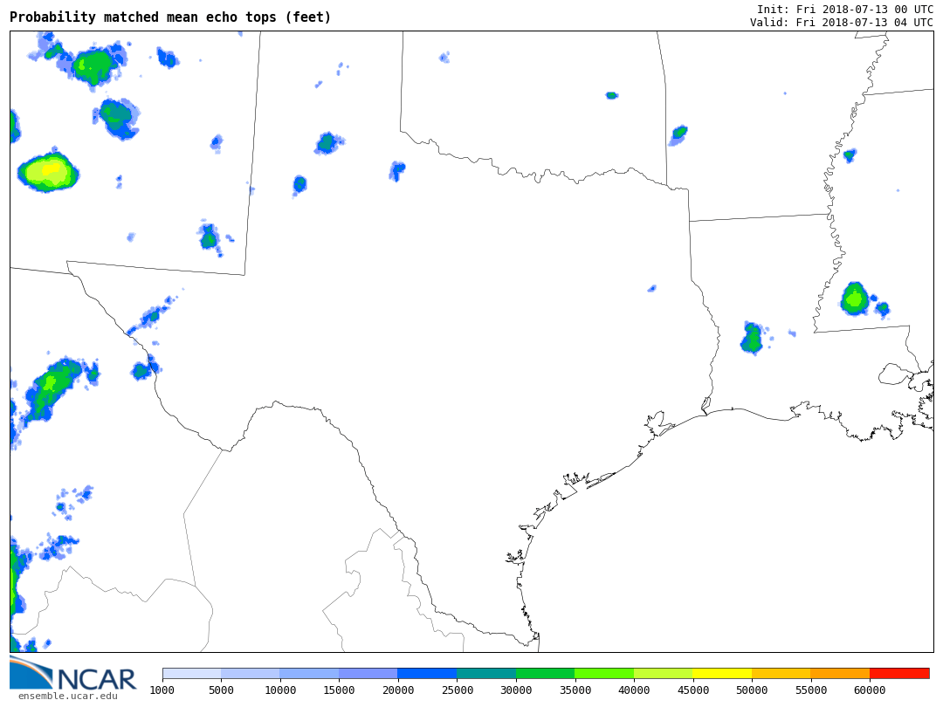This screenshot has width=943, height=707.
Task: Pick the palest swatch between 1000 and 5000
Action: click(x=191, y=673)
